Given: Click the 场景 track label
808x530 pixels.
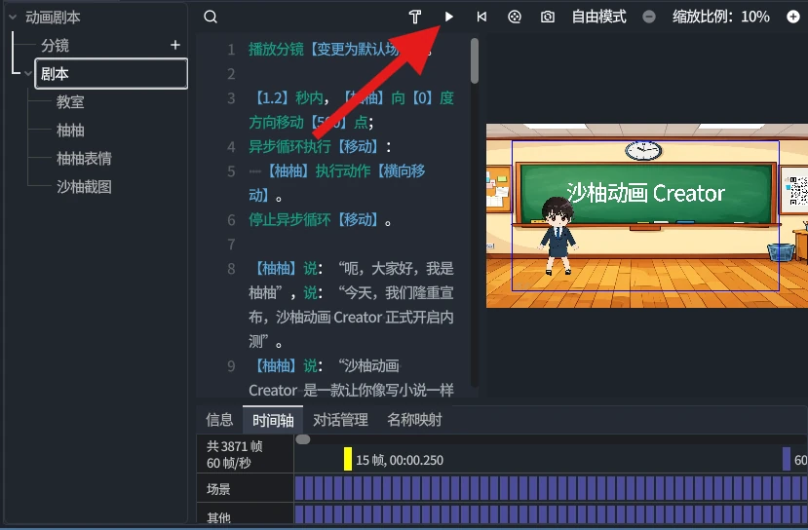Looking at the screenshot, I should tap(218, 489).
